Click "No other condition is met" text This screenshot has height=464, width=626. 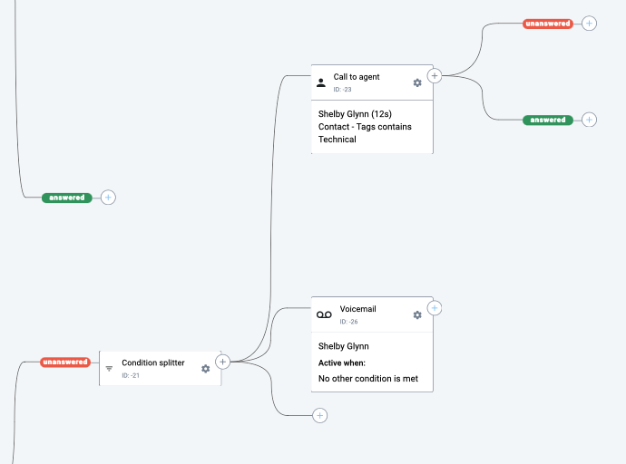[x=368, y=379]
